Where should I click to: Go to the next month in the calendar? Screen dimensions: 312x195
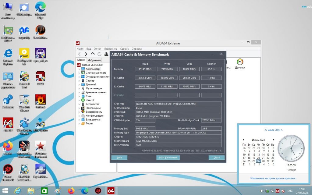coord(273,140)
